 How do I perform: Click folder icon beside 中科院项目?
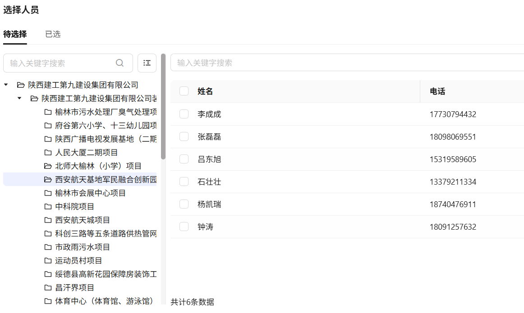click(x=48, y=207)
